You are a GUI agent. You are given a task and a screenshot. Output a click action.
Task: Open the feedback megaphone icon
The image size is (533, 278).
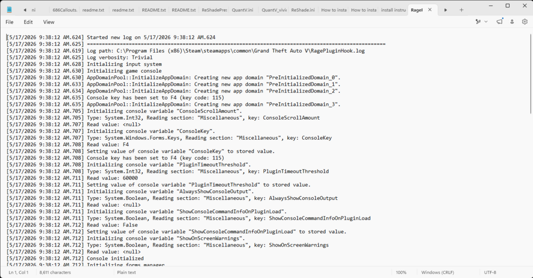(499, 22)
